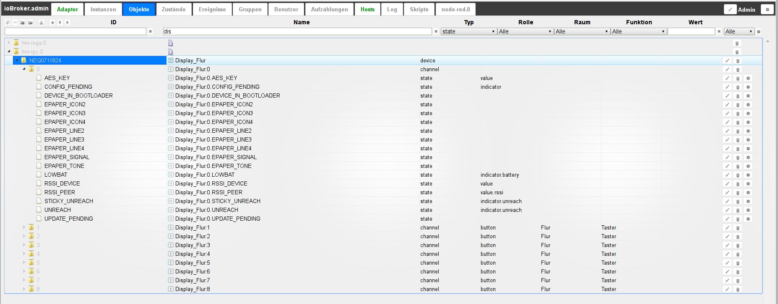778x304 pixels.
Task: Open the Skripte tab
Action: 419,9
